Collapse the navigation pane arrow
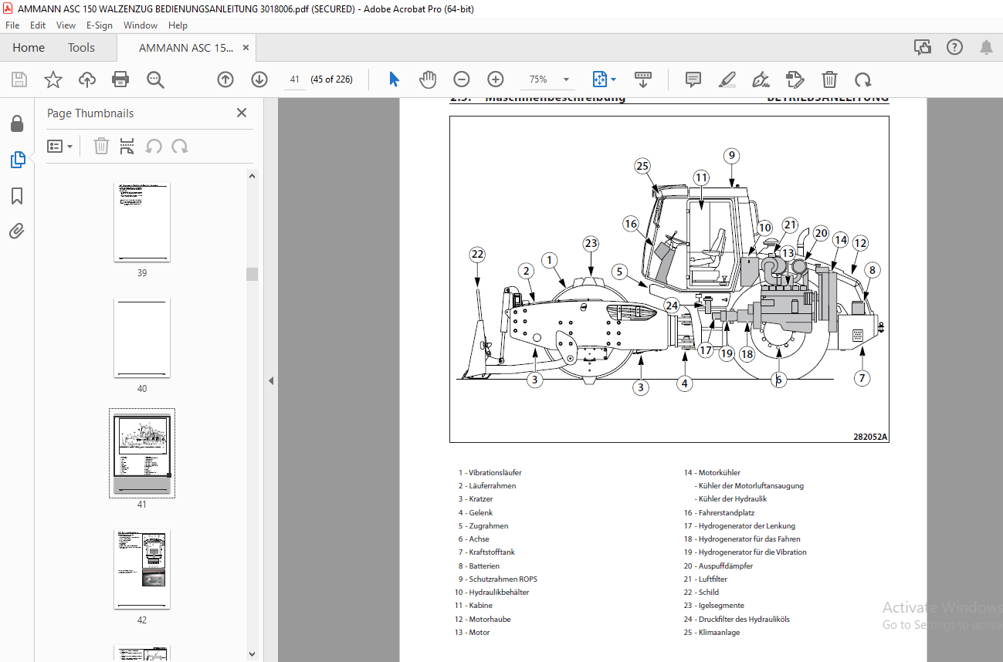Screen dimensions: 1003x662 [271, 380]
